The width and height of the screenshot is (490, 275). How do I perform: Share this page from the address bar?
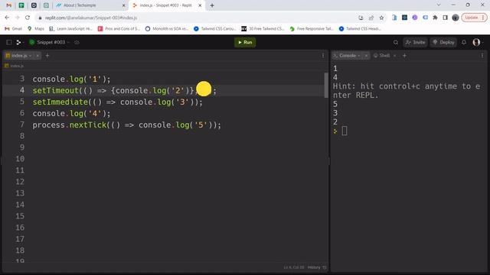[371, 18]
